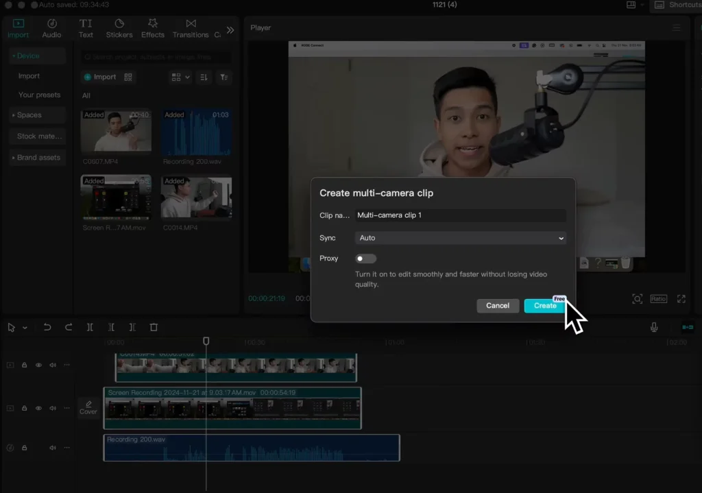Open the Stickers tab
The height and width of the screenshot is (493, 702).
click(119, 28)
